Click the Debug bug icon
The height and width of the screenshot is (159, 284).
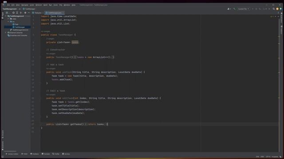(x=256, y=9)
